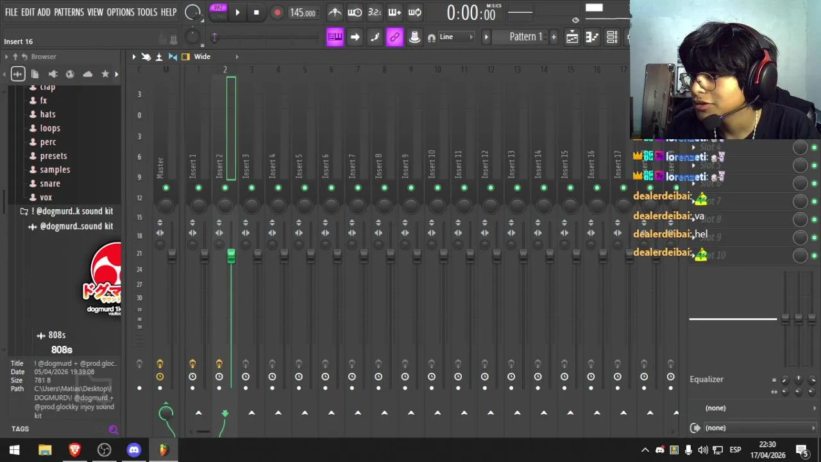Open mixer options arrow menu
821x462 pixels.
coord(134,57)
